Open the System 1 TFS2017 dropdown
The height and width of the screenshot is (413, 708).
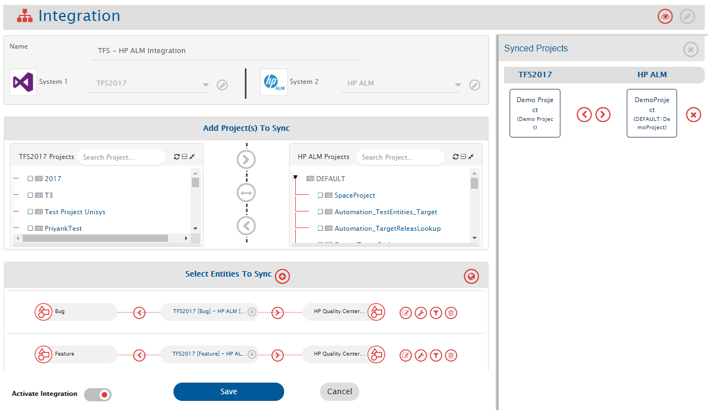(206, 85)
